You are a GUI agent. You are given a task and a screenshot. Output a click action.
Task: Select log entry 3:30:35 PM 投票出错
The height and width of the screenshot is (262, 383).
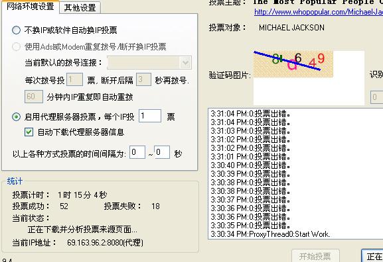point(250,226)
